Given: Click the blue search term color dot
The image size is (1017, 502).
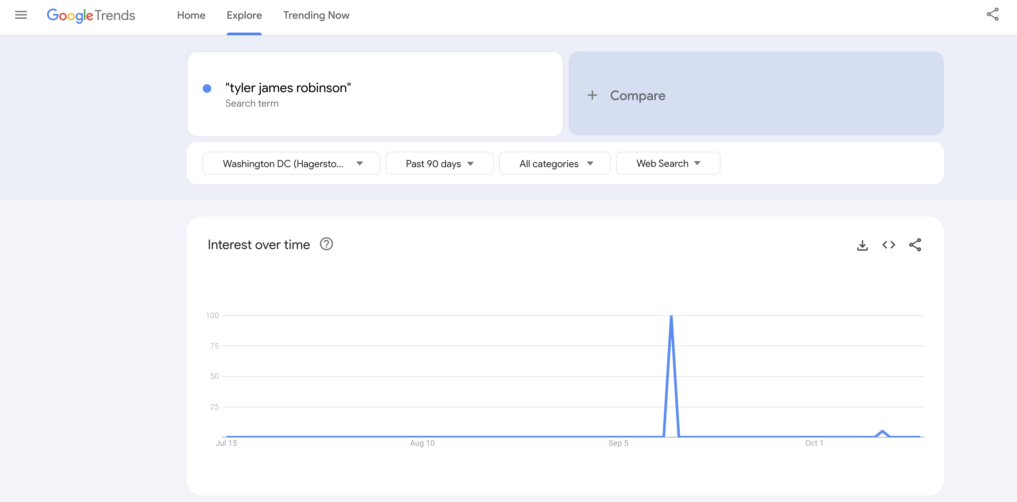Looking at the screenshot, I should (x=207, y=88).
